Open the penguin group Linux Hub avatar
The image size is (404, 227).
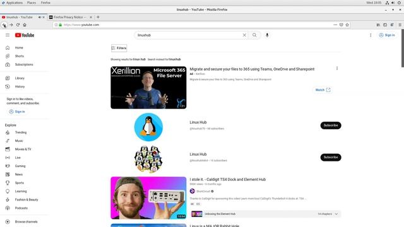(x=148, y=159)
